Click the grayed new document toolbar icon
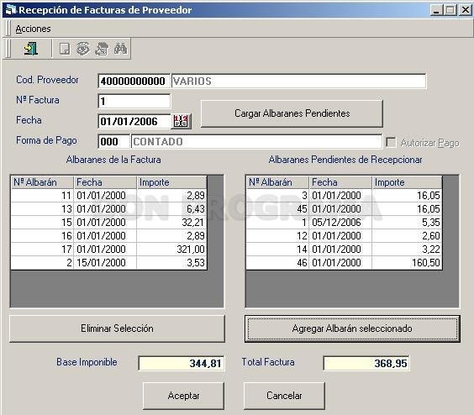474x415 pixels. pyautogui.click(x=65, y=49)
